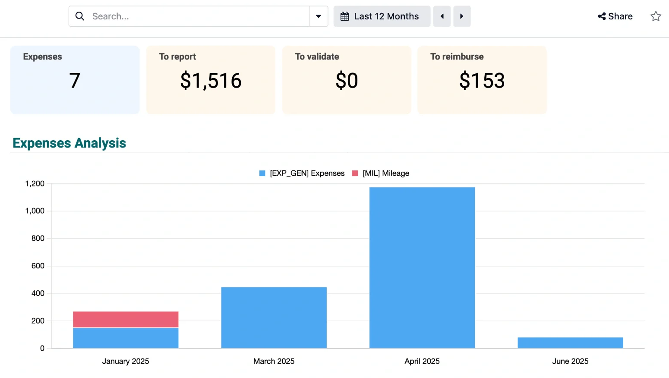This screenshot has height=378, width=669.
Task: Click the next period arrow
Action: point(462,16)
